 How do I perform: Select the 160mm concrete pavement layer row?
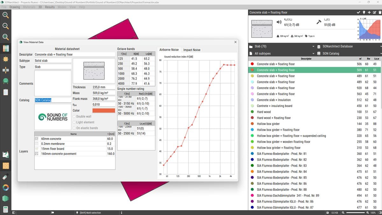click(74, 154)
